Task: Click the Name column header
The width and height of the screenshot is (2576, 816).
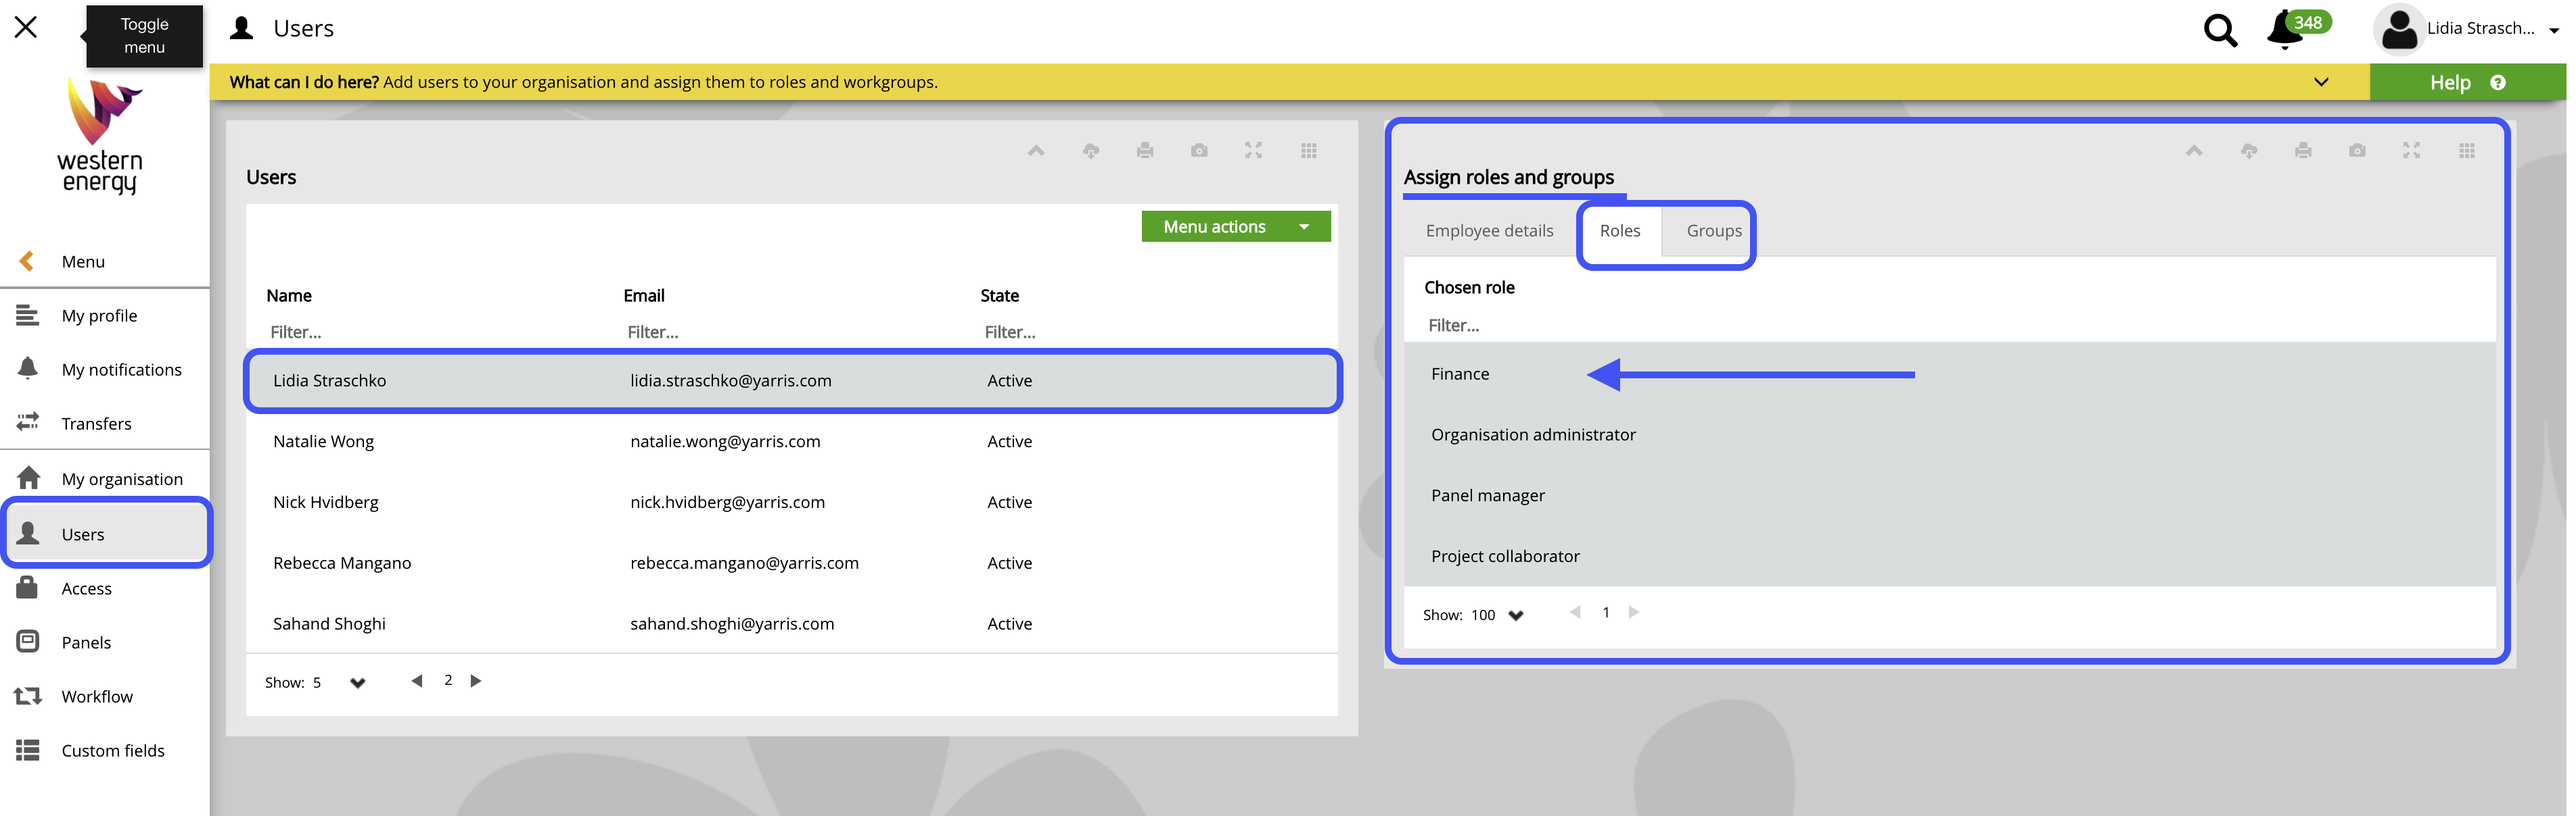Action: pos(289,296)
